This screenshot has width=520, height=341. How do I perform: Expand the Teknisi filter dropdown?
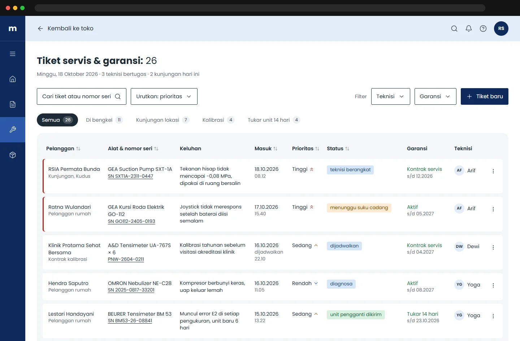pos(391,96)
